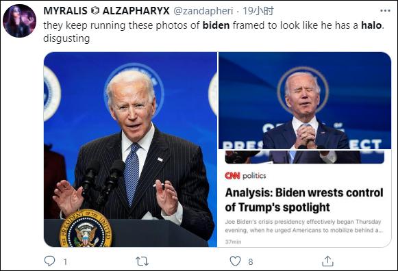Click the like count number 8
The image size is (398, 271).
click(251, 261)
